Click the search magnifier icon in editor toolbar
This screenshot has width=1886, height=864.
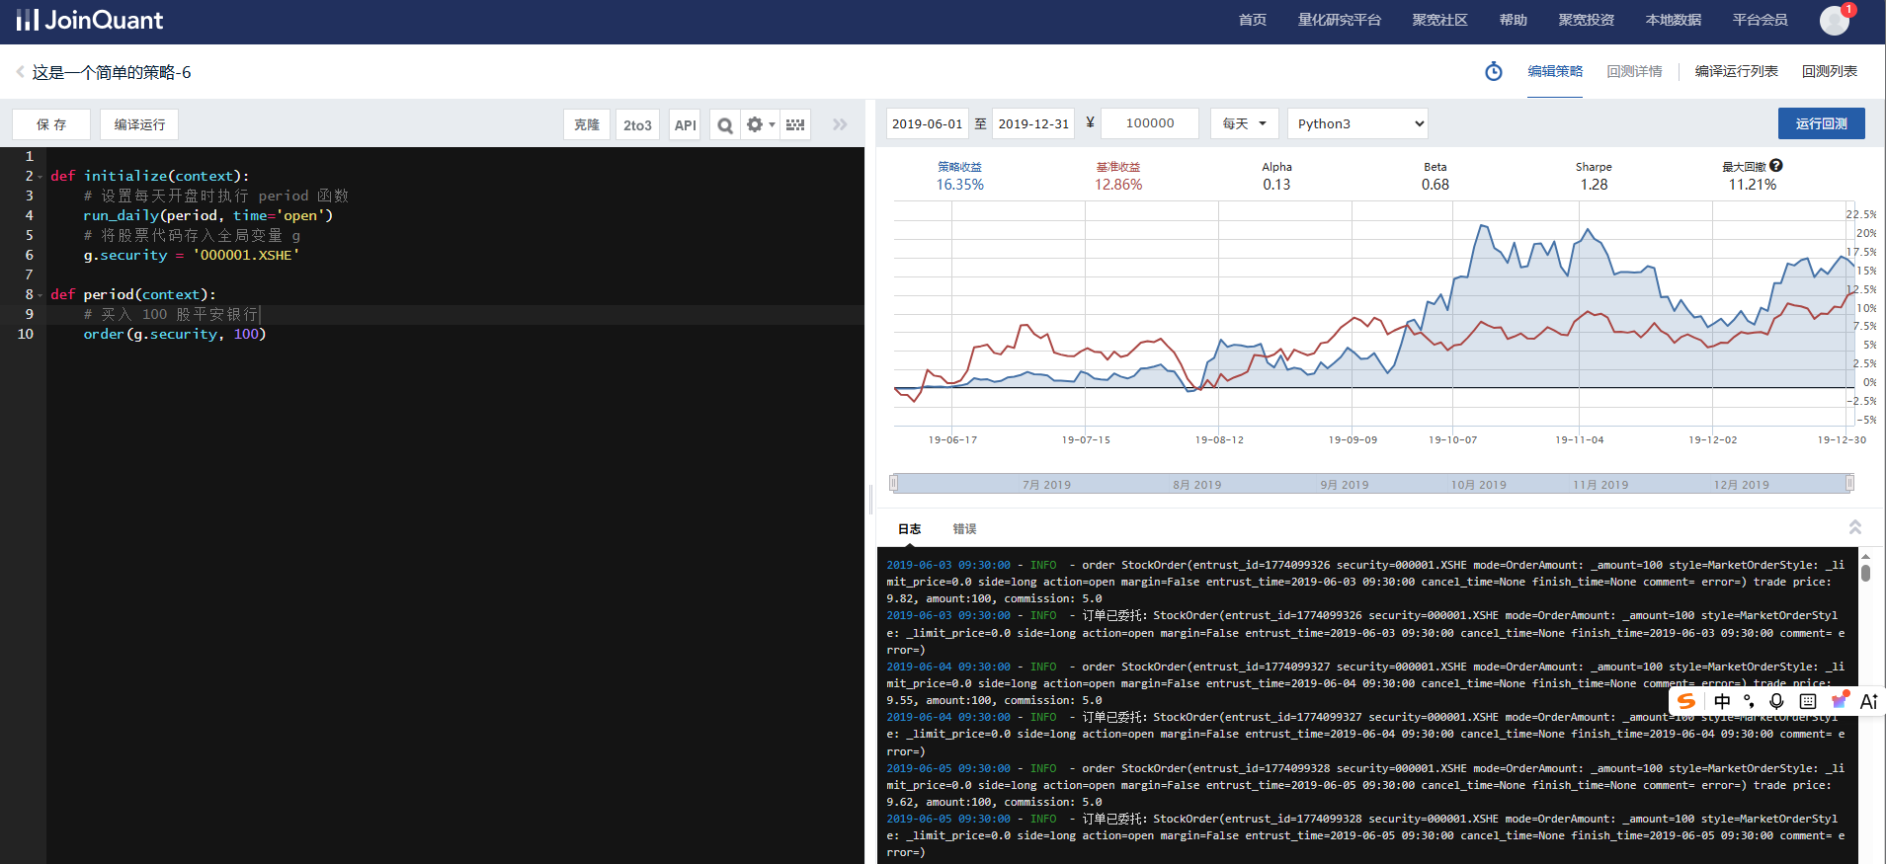725,124
